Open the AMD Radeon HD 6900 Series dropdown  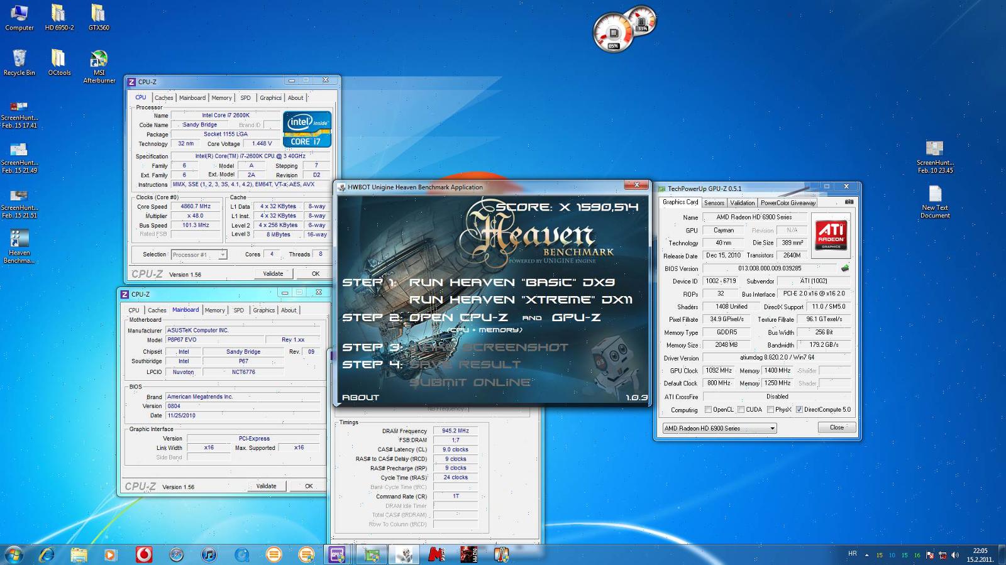coord(720,428)
